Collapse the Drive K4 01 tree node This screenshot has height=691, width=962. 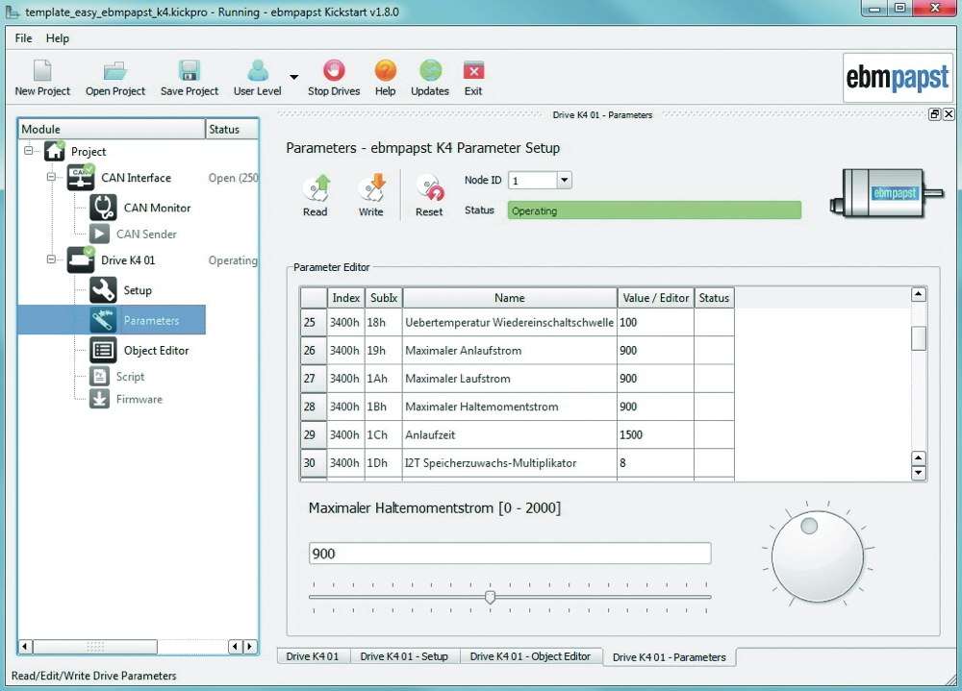pyautogui.click(x=52, y=259)
